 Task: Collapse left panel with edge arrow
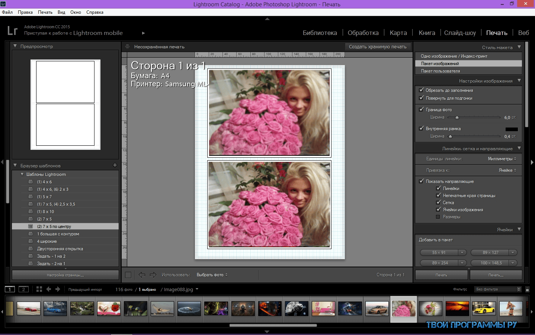click(2, 162)
